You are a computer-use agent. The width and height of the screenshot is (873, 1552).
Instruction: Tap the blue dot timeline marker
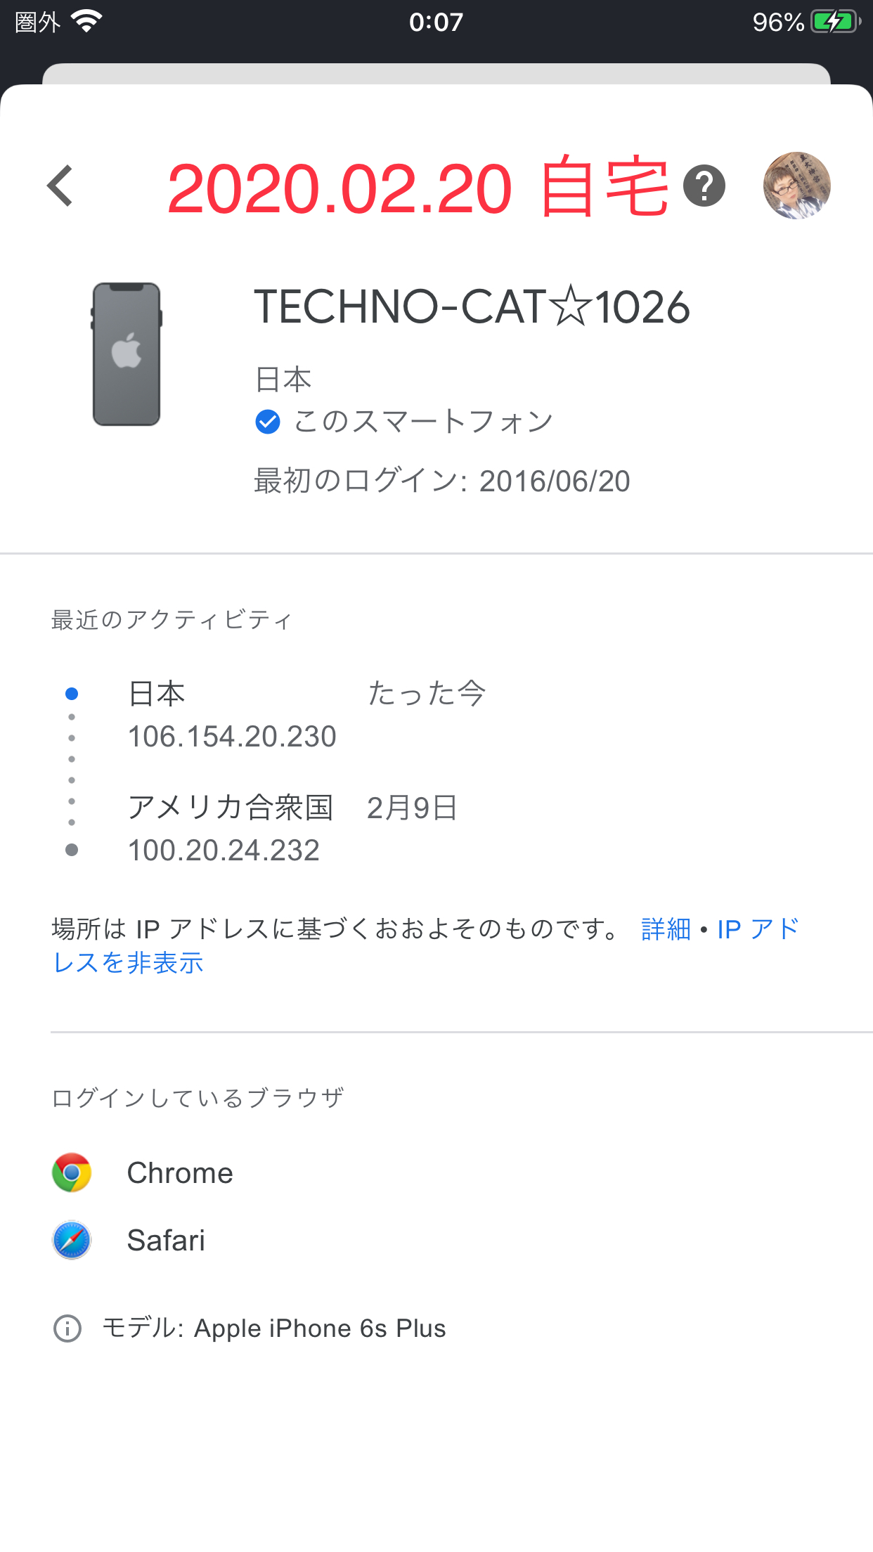72,694
